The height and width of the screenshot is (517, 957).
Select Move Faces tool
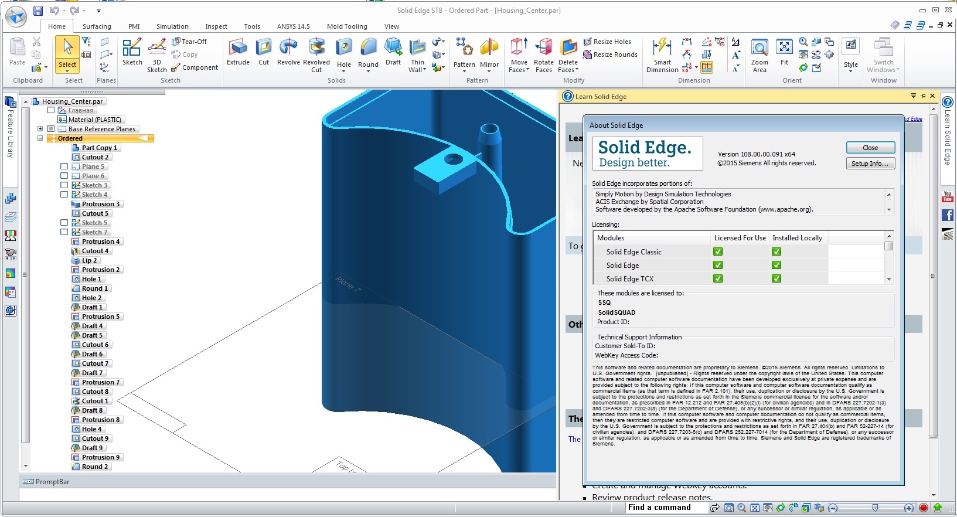click(x=519, y=55)
